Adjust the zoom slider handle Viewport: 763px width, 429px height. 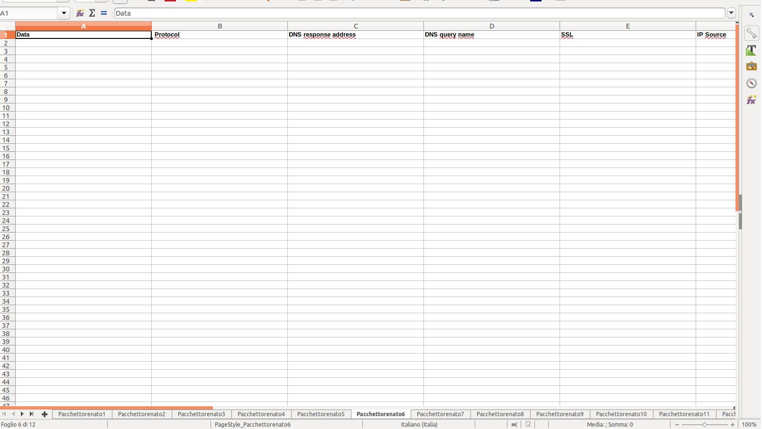[705, 425]
